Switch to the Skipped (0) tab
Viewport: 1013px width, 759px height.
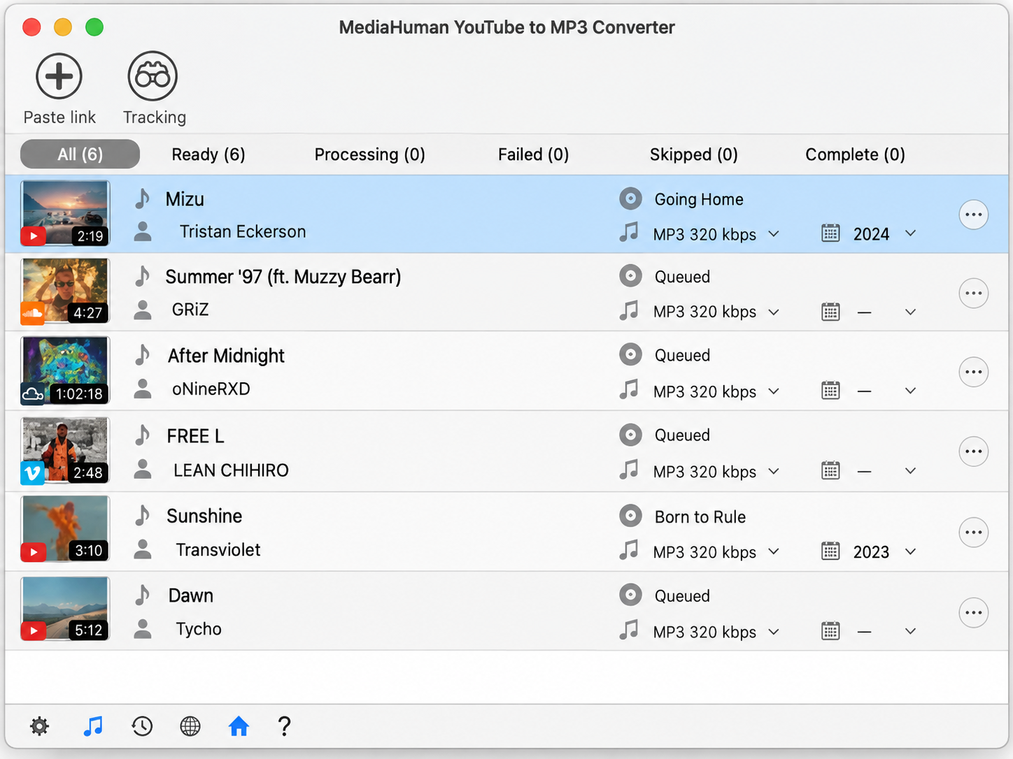pyautogui.click(x=693, y=154)
